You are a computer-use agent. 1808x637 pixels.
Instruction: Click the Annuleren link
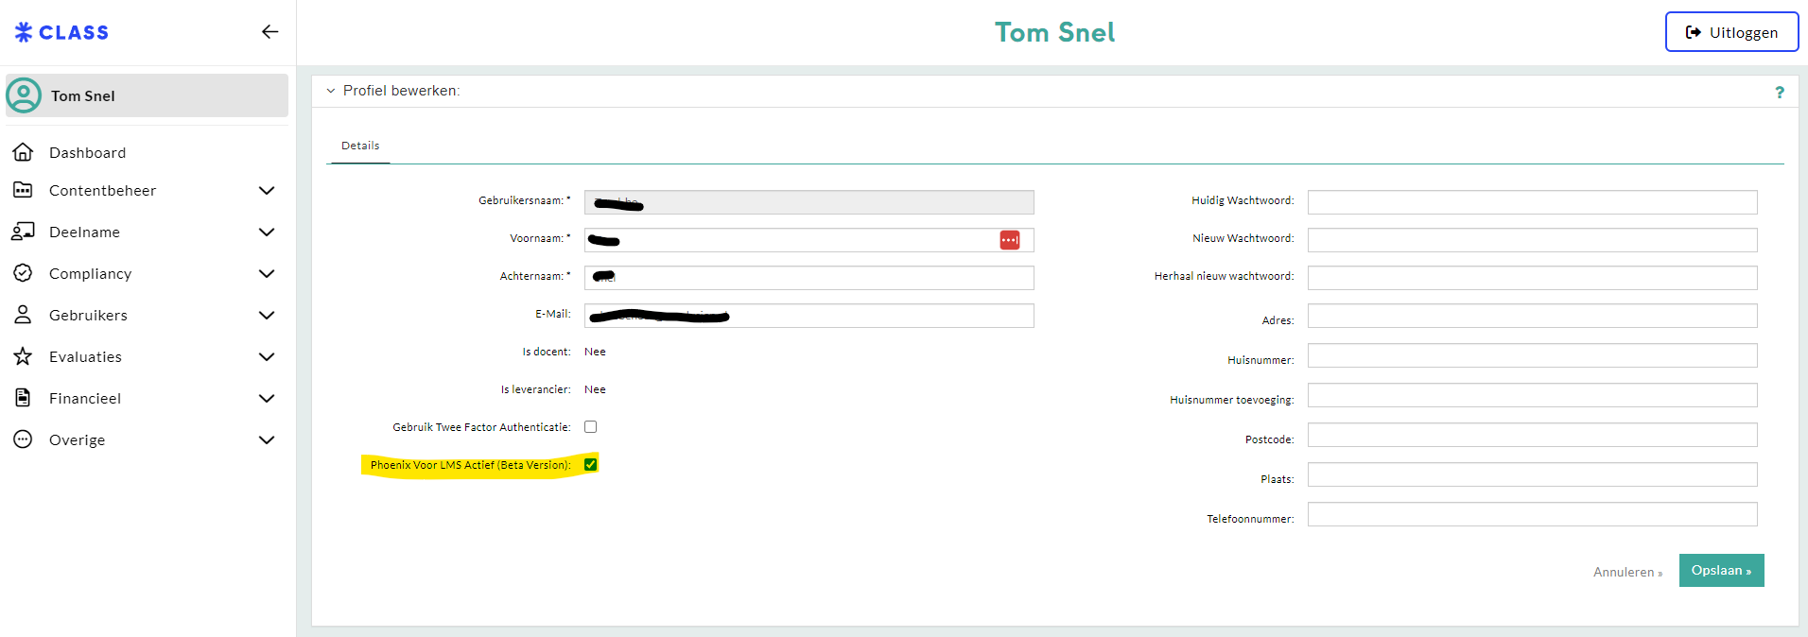[1626, 572]
